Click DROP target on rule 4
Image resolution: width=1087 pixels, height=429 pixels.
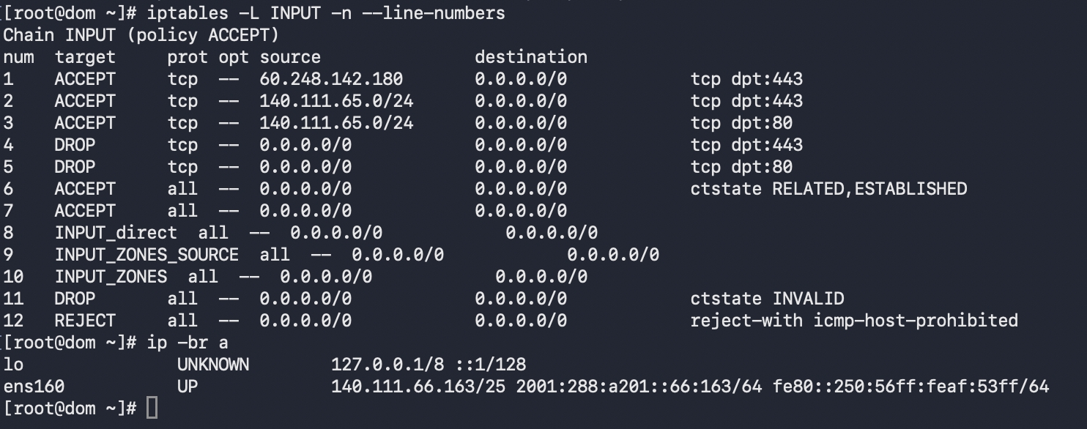(x=75, y=145)
